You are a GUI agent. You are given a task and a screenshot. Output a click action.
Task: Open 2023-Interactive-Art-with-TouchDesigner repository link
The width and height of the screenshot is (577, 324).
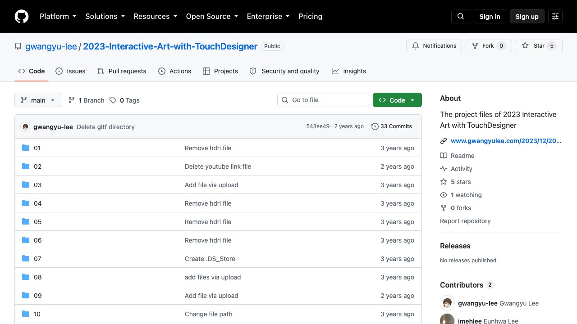pyautogui.click(x=170, y=46)
